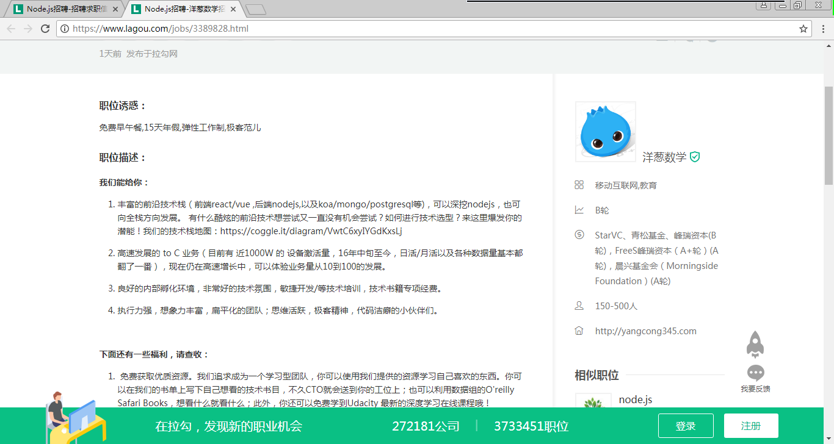The width and height of the screenshot is (834, 444).
Task: Click the coggle.it tech stack diagram URL
Action: click(311, 232)
